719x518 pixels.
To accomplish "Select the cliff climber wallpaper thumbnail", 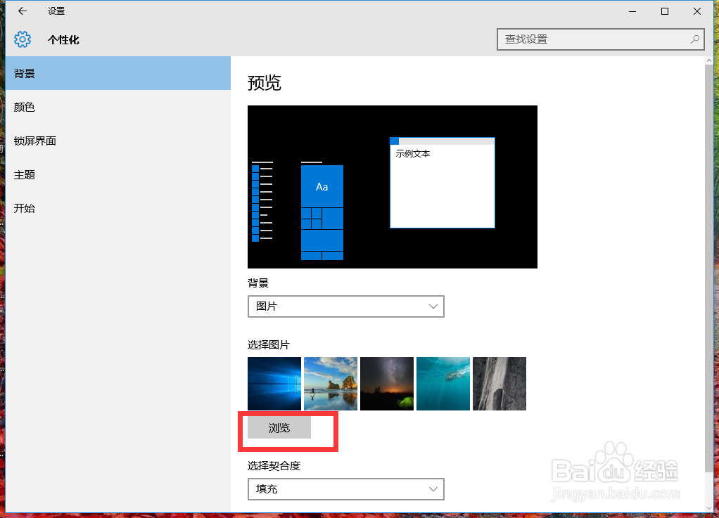I will [499, 383].
